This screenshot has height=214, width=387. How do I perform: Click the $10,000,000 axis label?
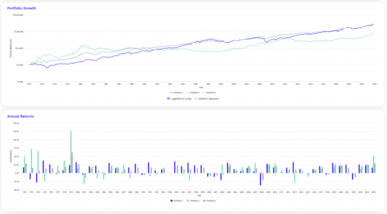(18, 15)
